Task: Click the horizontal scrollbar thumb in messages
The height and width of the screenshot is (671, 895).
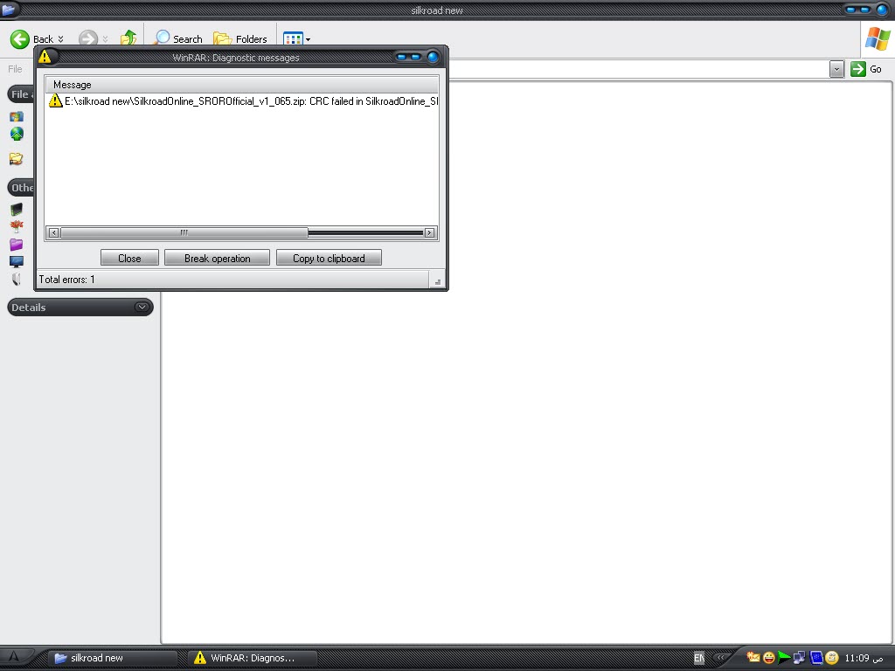Action: (184, 232)
